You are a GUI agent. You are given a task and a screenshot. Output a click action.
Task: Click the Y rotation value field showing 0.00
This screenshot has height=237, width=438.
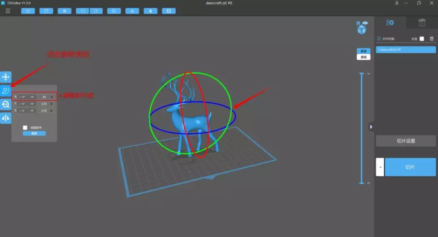point(44,104)
